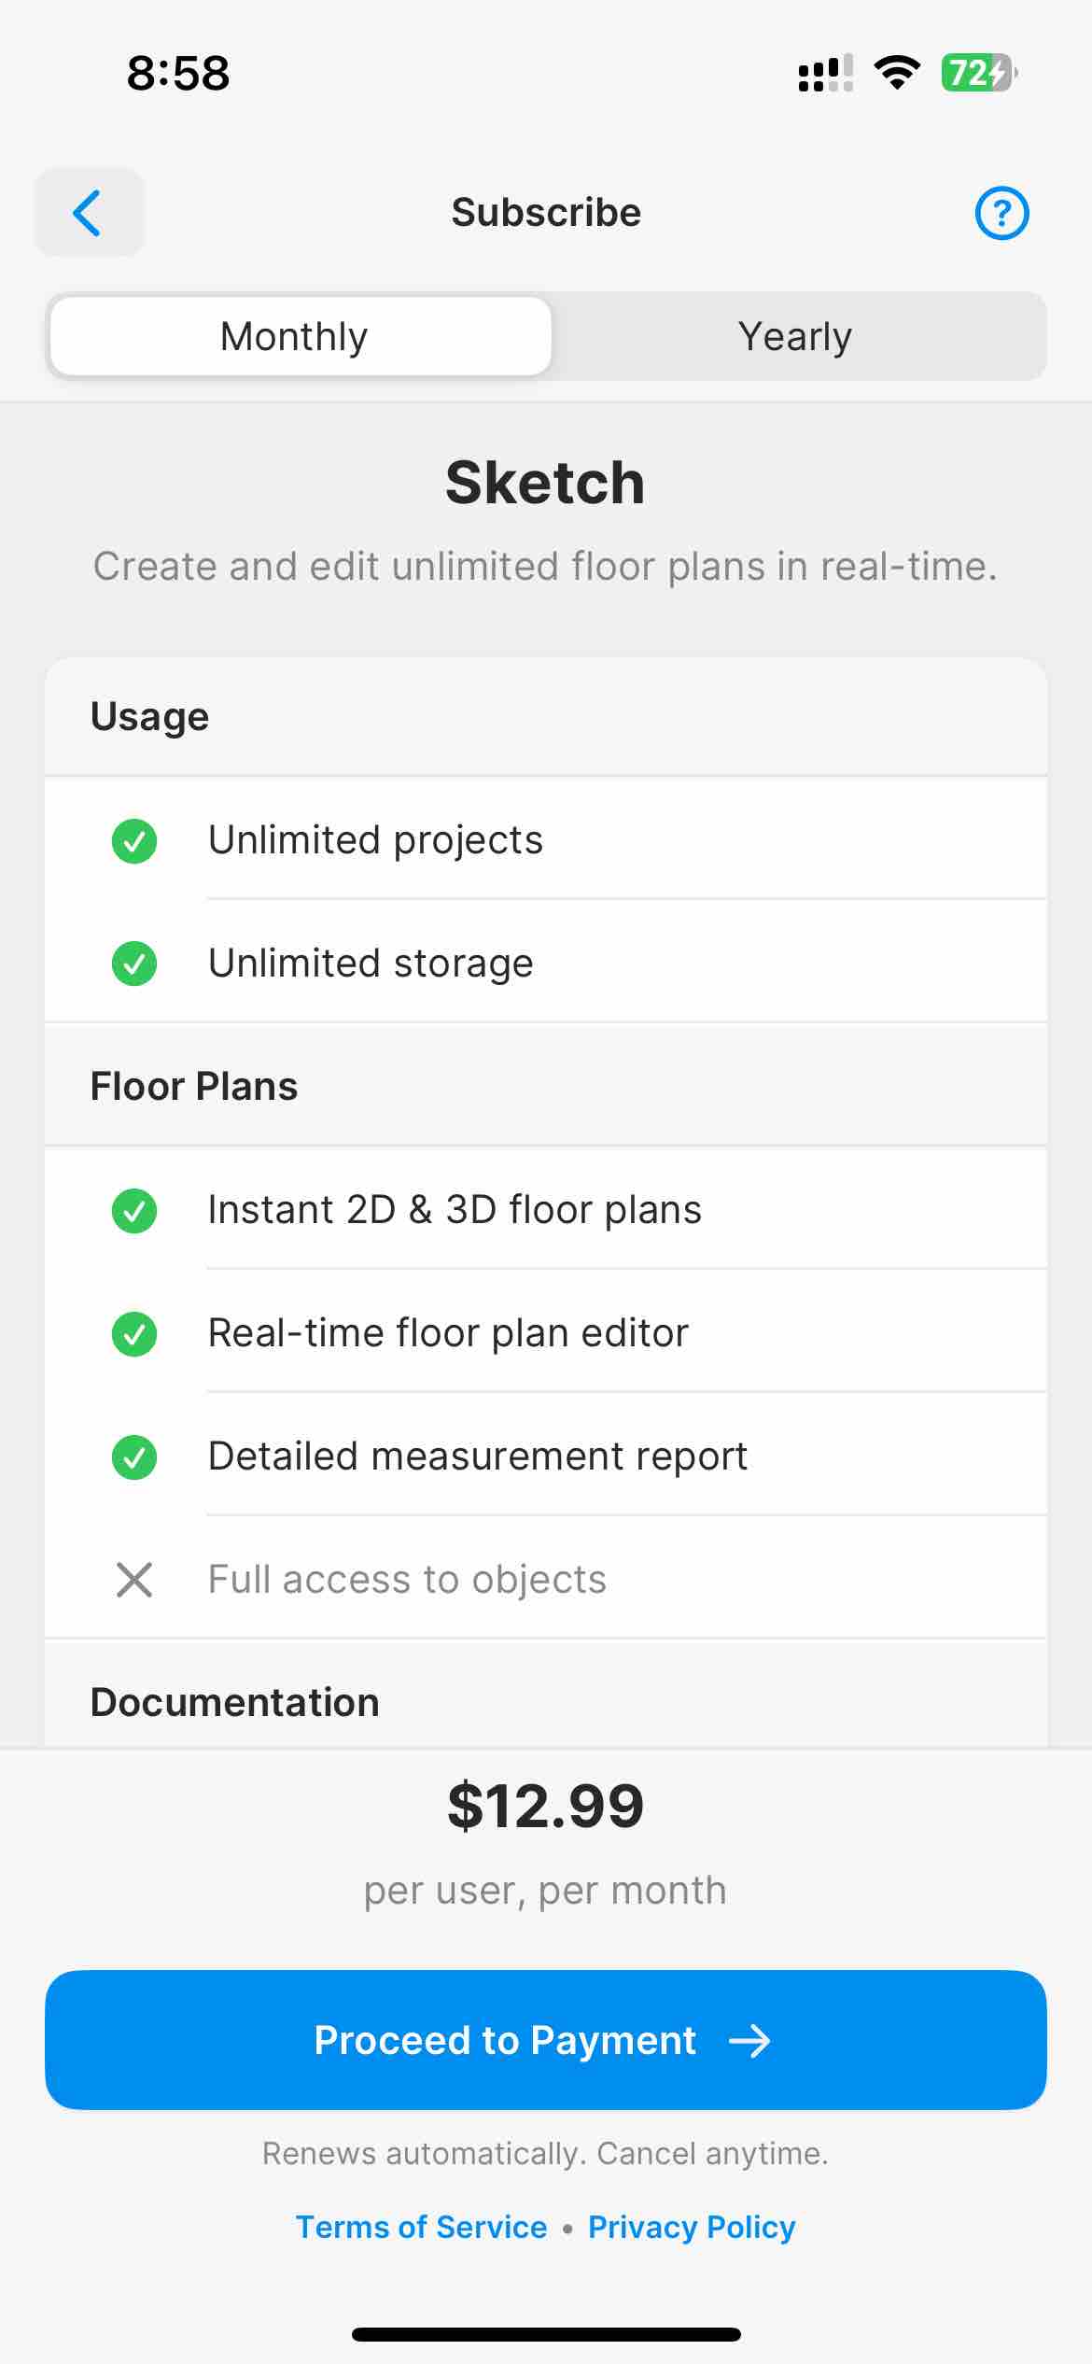Tap the Wi-Fi status icon
The image size is (1092, 2364).
click(x=897, y=73)
